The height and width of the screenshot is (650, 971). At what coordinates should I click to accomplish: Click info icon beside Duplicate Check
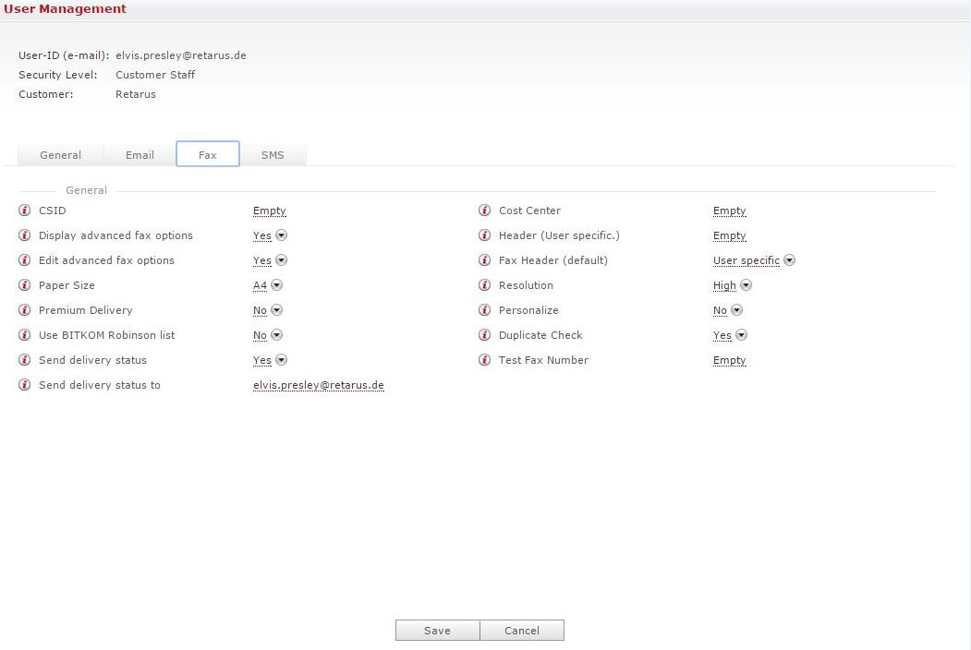(485, 335)
